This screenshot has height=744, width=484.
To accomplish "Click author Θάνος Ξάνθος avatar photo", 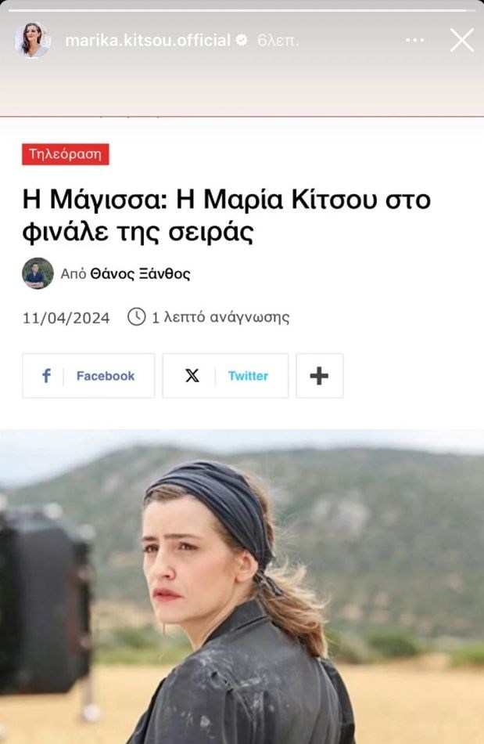I will coord(38,273).
